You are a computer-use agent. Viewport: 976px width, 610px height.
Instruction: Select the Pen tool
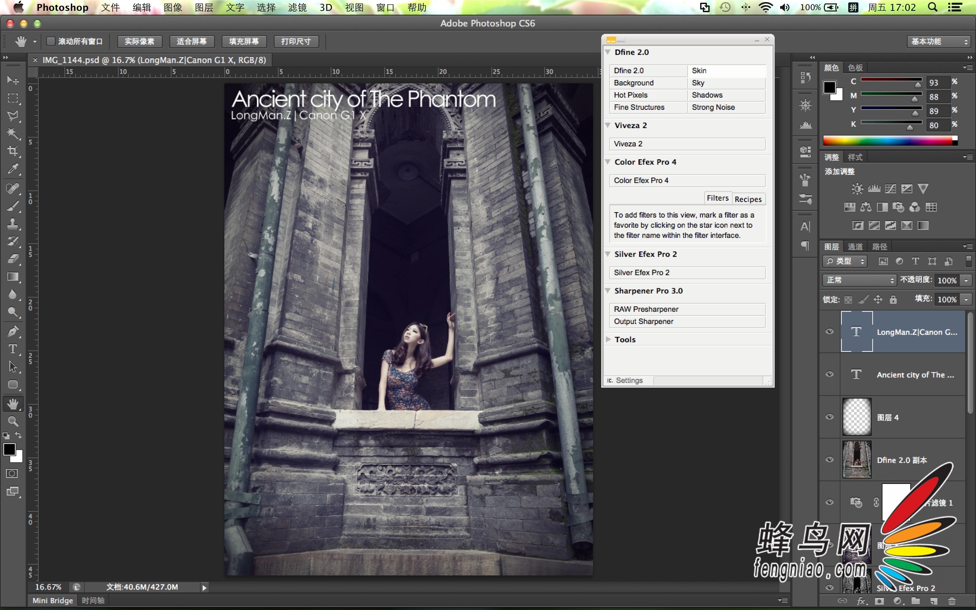coord(13,331)
